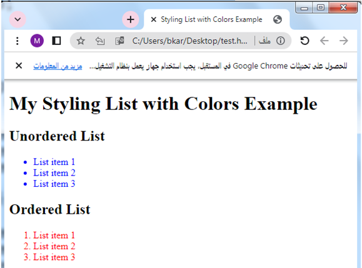Dismiss the Chrome update notification bar
The image size is (362, 268).
[19, 66]
